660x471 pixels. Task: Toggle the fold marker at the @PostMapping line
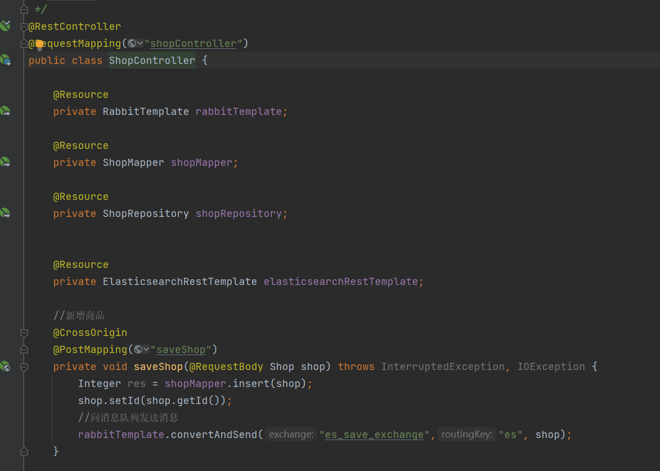click(x=24, y=349)
